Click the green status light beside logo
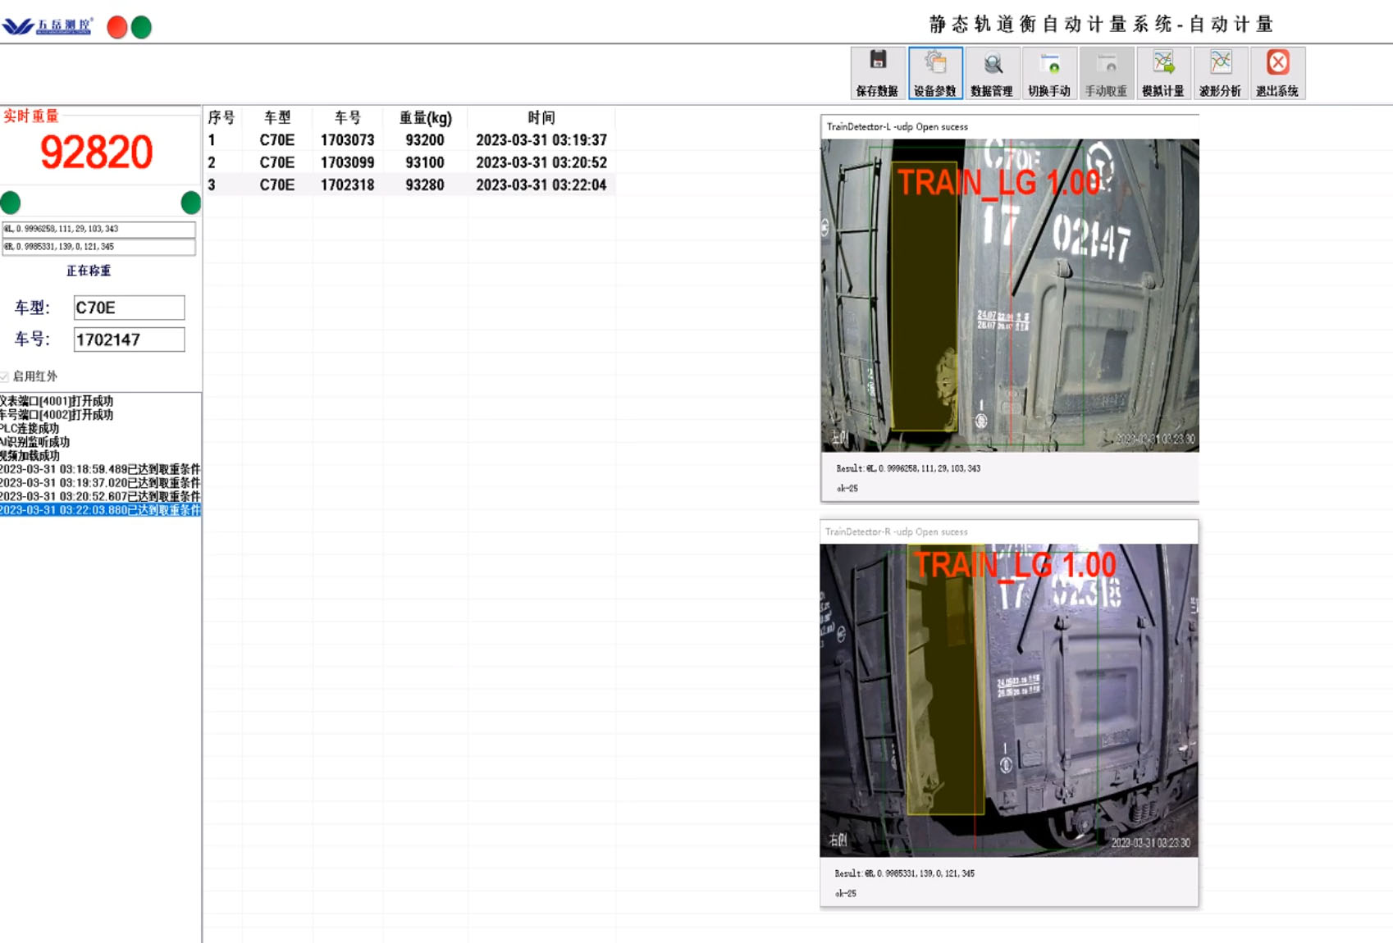1393x943 pixels. tap(141, 27)
